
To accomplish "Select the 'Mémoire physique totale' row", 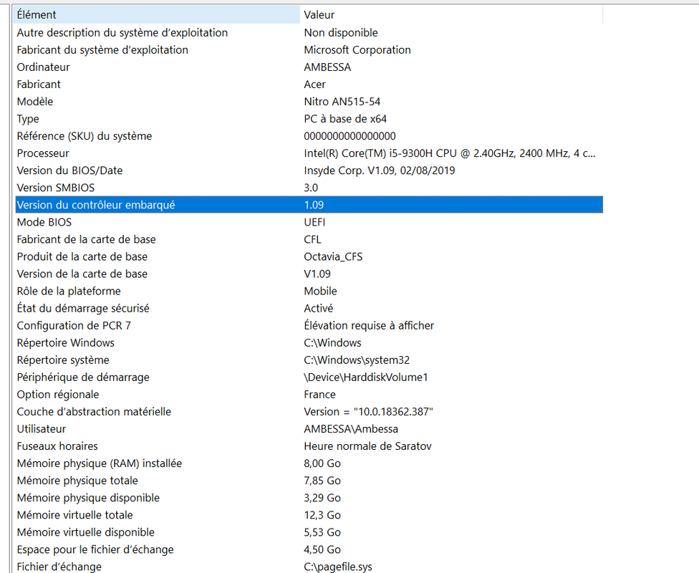I will pyautogui.click(x=309, y=481).
